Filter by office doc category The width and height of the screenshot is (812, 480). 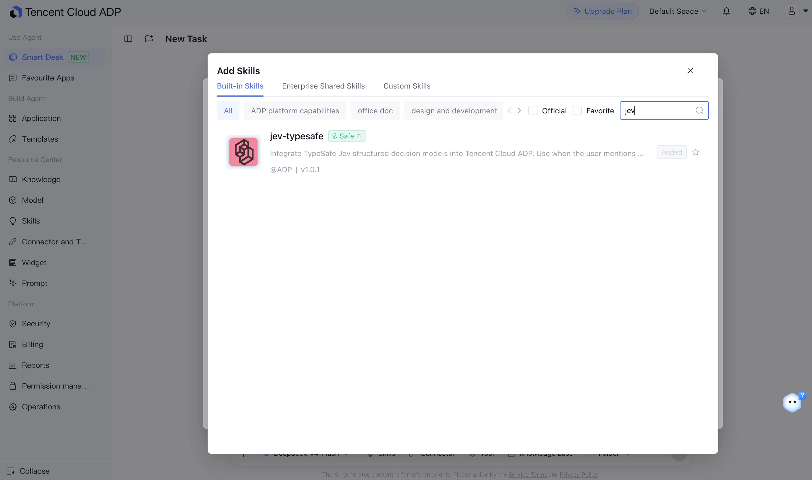point(375,111)
